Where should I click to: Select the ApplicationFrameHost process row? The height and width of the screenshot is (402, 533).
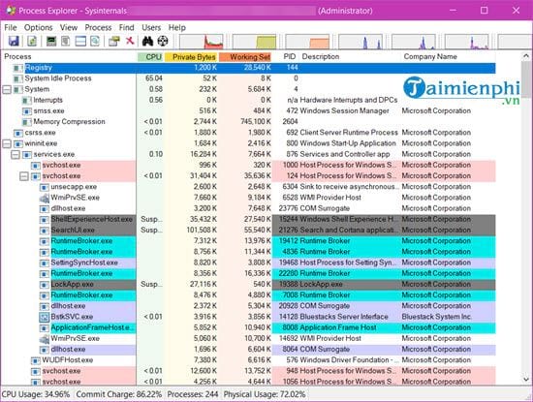248,328
